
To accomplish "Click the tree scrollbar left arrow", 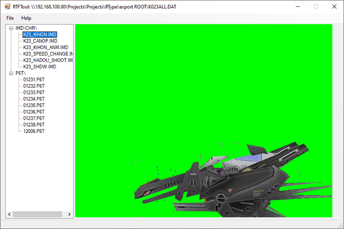I will (9, 214).
